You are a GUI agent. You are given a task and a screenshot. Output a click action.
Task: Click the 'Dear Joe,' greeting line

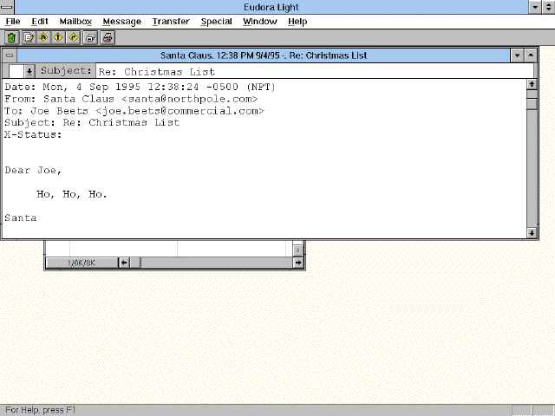pyautogui.click(x=33, y=171)
